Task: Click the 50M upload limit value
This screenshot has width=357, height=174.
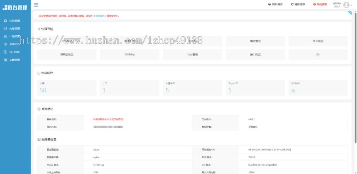Action: coord(96,172)
